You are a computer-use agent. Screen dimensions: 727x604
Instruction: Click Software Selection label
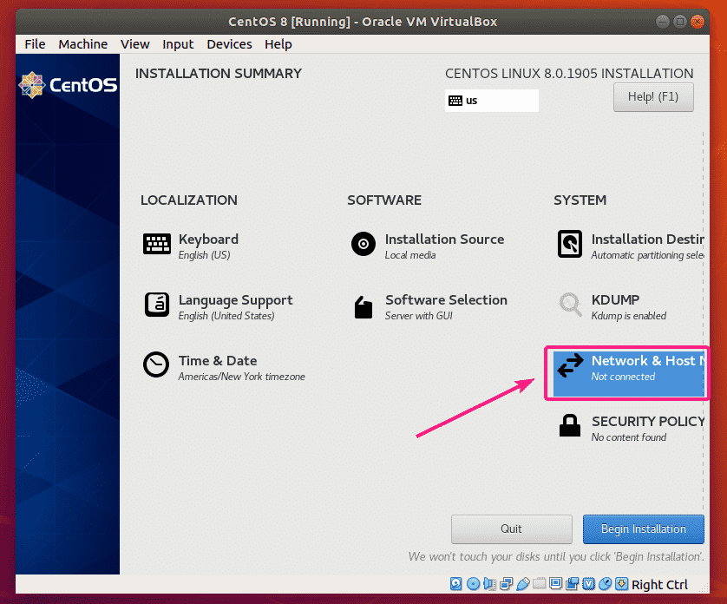[x=446, y=299]
